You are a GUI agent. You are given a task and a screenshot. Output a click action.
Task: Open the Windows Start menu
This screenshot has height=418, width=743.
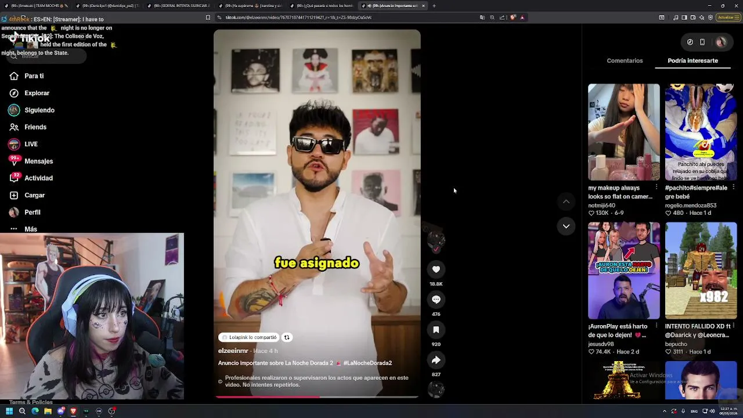pos(9,411)
